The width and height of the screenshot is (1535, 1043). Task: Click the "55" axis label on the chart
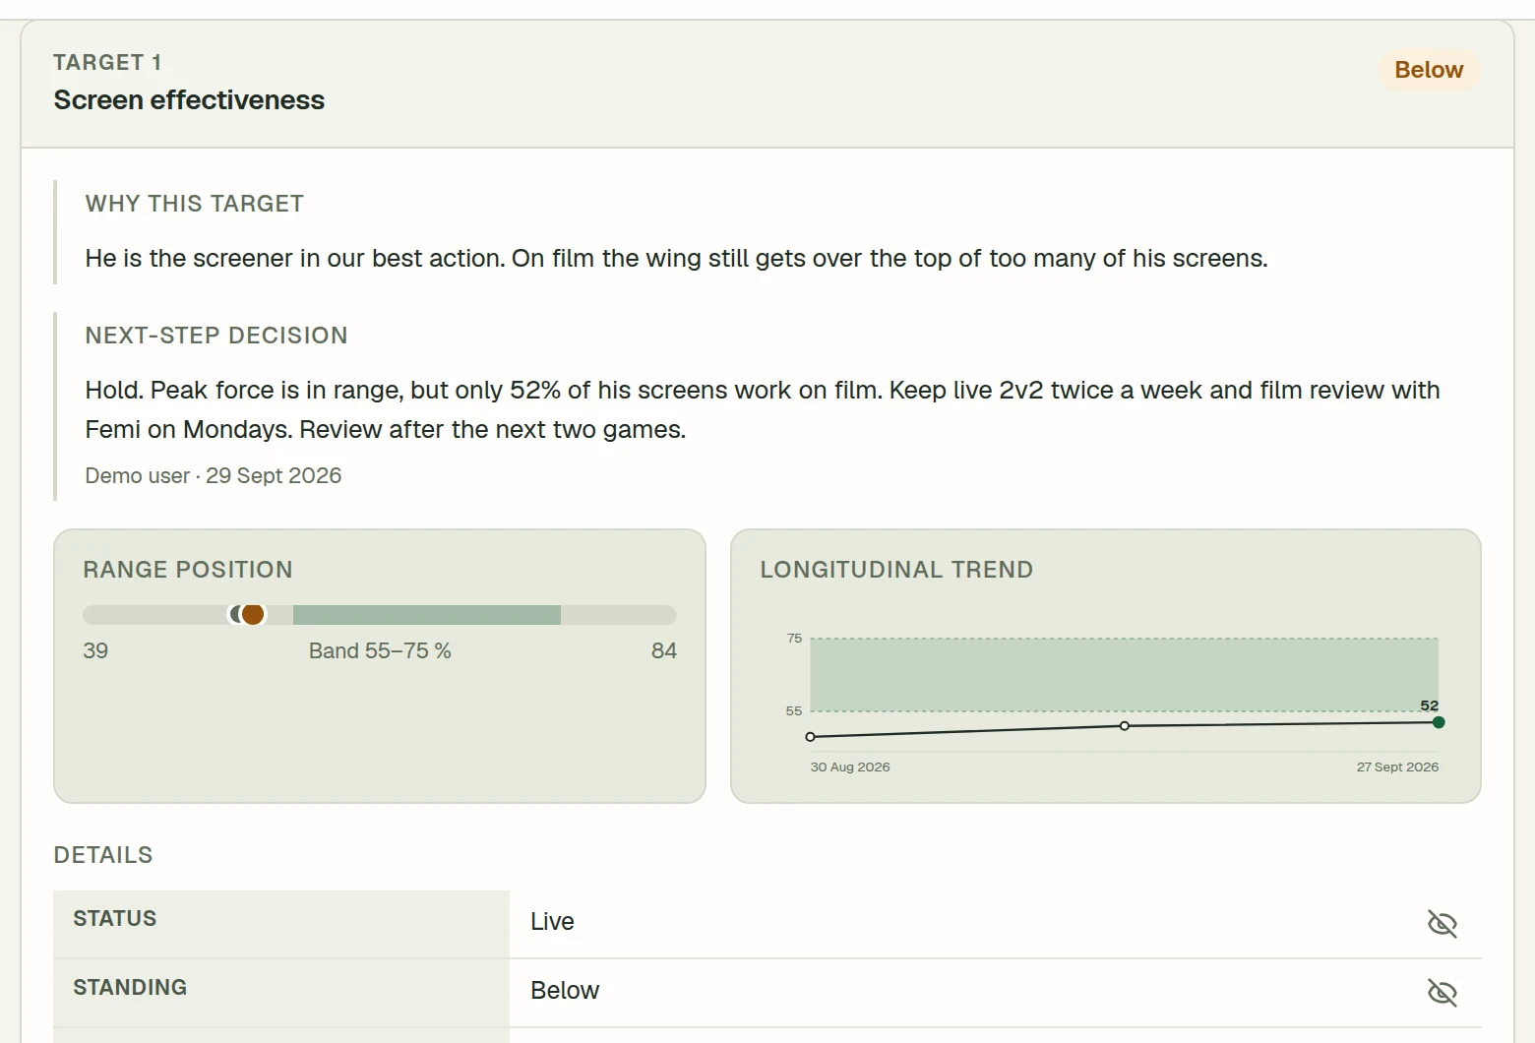(x=794, y=710)
